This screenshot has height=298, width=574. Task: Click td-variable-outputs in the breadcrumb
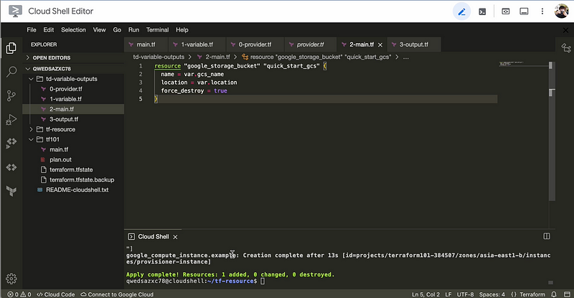(x=159, y=57)
